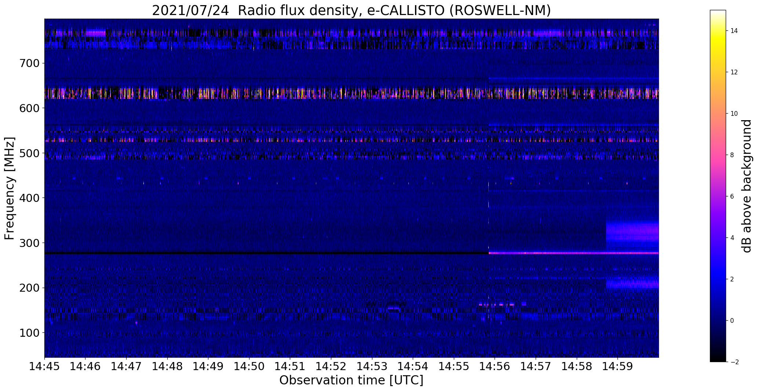Click the colorbar tick label 2

732,279
